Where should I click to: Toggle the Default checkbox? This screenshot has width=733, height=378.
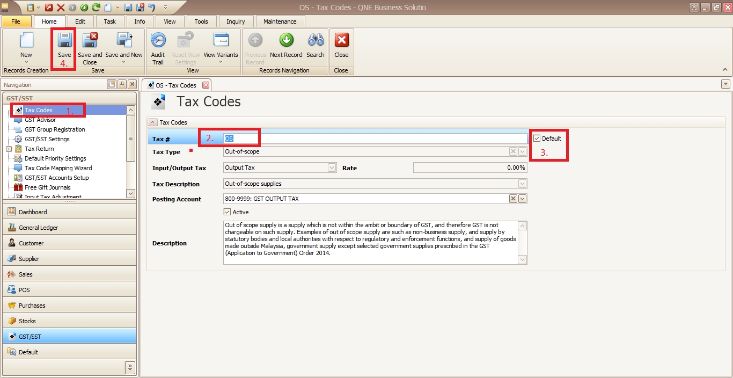click(537, 139)
